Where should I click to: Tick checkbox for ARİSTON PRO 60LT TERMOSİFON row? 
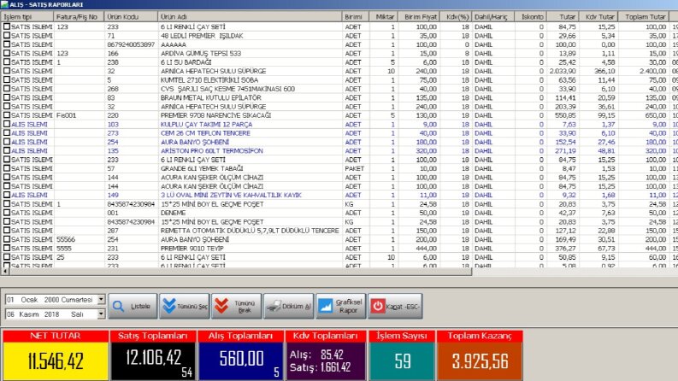7,150
